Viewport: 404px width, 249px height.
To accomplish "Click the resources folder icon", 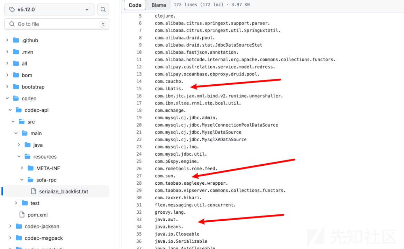I will [x=28, y=157].
